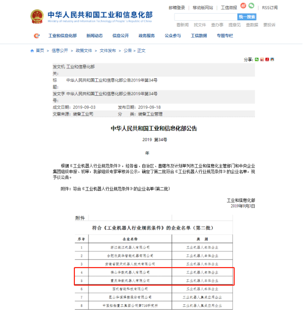Click table row 2 company 合肥欣奕华智能机器有限公司
The height and width of the screenshot is (313, 303).
click(x=130, y=256)
